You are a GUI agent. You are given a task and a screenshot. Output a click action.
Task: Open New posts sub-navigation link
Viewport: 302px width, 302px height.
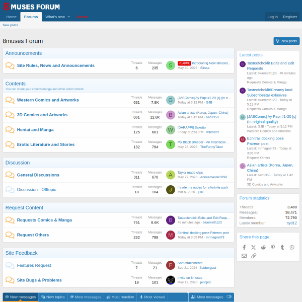click(x=10, y=25)
